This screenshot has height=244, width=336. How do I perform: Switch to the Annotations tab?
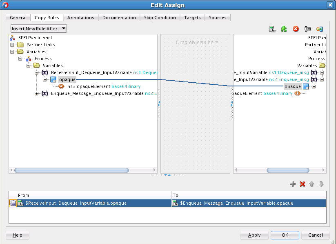point(80,18)
